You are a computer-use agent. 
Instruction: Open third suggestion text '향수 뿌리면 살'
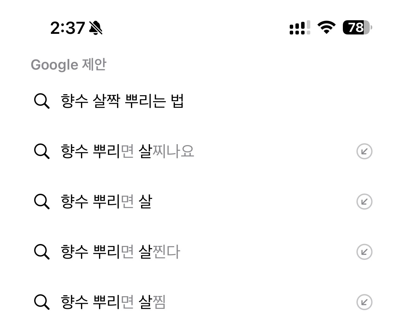pos(106,202)
